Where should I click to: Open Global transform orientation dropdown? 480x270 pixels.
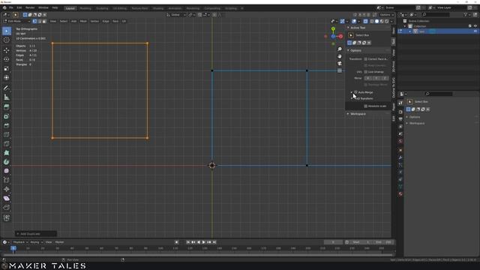[177, 15]
